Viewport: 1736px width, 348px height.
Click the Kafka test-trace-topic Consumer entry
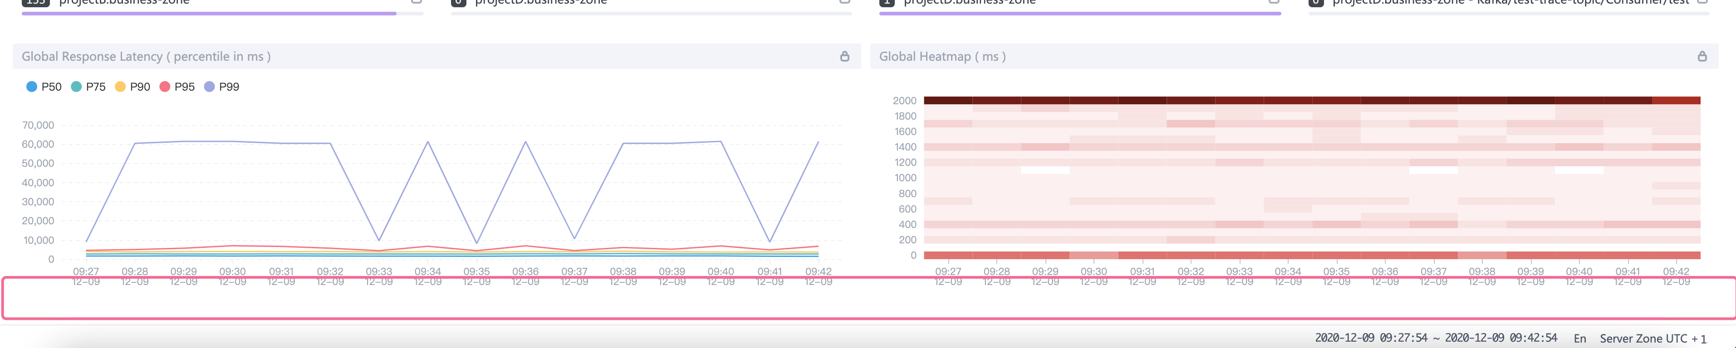tap(1510, 2)
